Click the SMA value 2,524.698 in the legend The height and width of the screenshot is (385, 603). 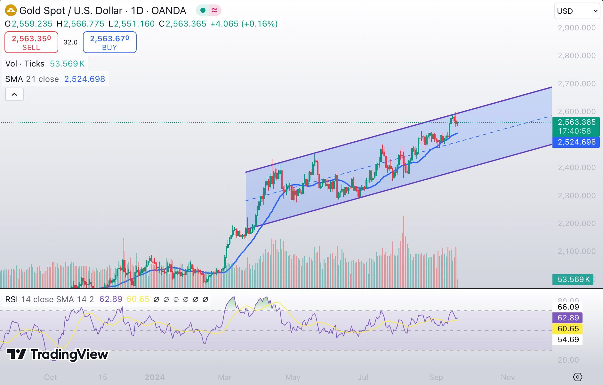85,79
